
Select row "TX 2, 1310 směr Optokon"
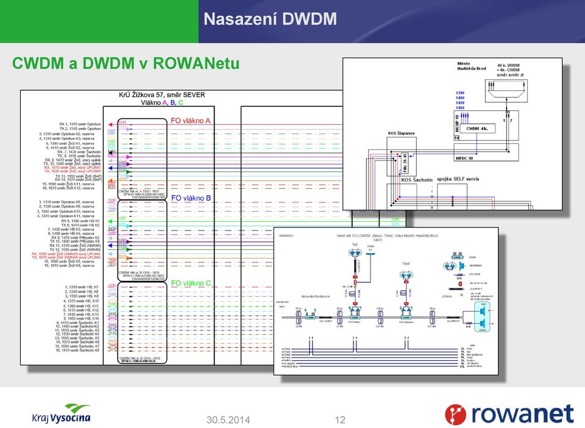pyautogui.click(x=80, y=129)
